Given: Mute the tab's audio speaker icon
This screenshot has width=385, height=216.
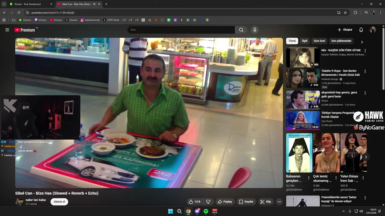Looking at the screenshot, I should pyautogui.click(x=94, y=4).
